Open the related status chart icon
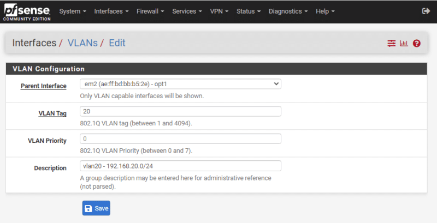 pyautogui.click(x=404, y=43)
